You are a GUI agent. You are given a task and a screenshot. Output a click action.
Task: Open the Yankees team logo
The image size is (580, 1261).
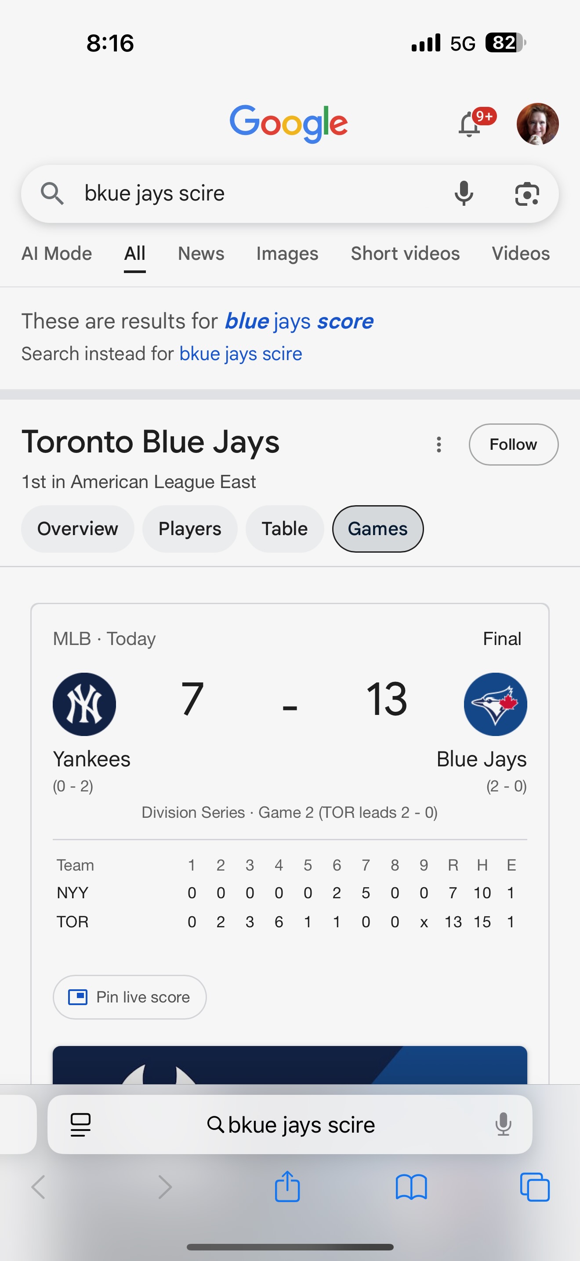coord(84,704)
